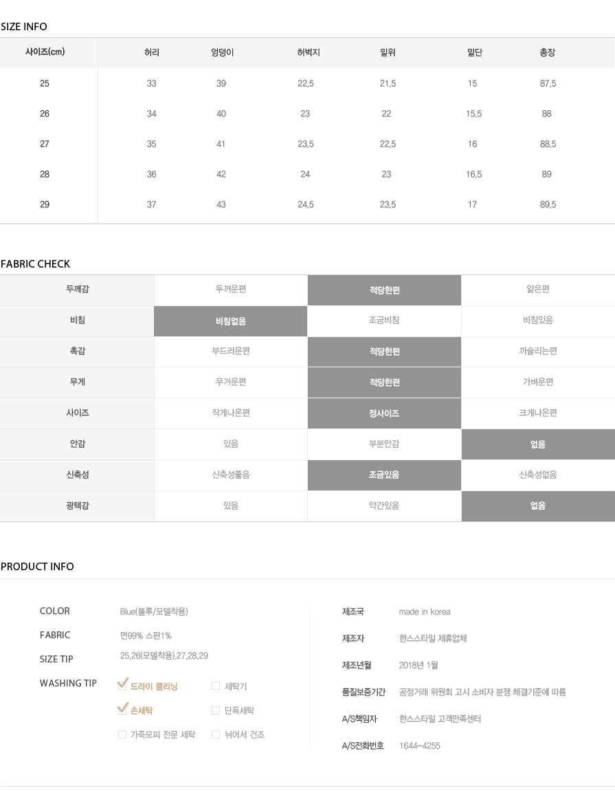This screenshot has width=615, height=791.
Task: Click the WASHING TIP label
Action: [68, 683]
